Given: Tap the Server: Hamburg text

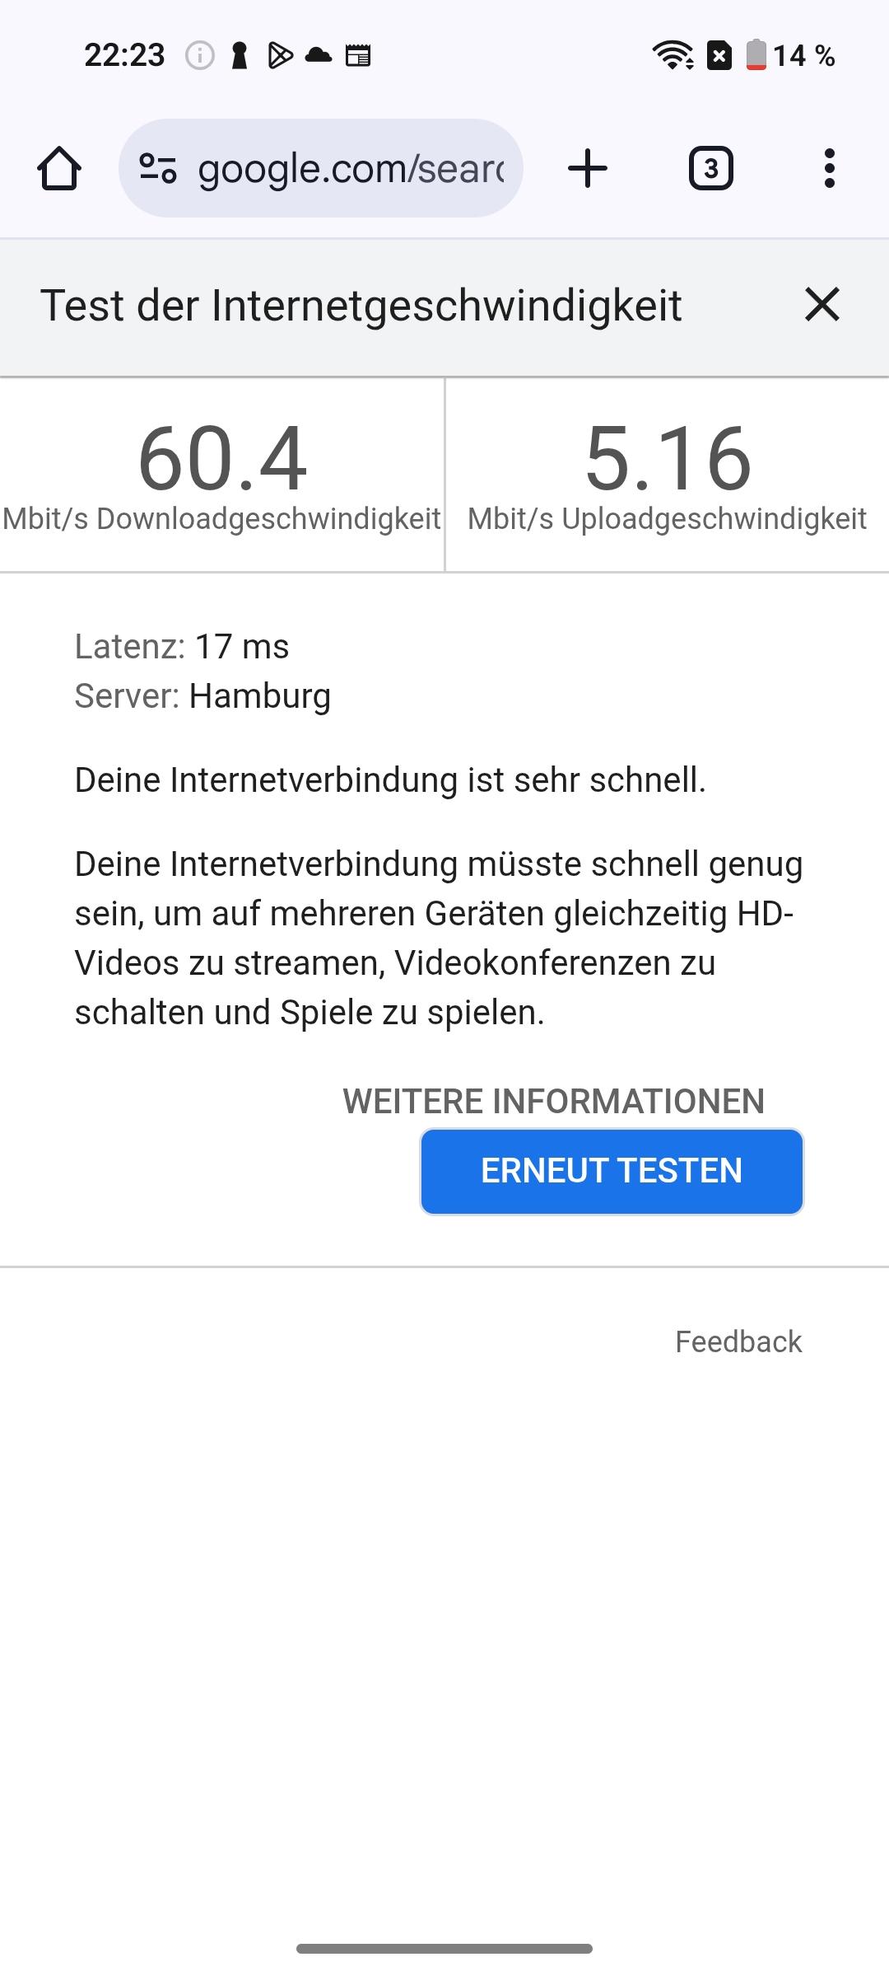Looking at the screenshot, I should [x=202, y=696].
